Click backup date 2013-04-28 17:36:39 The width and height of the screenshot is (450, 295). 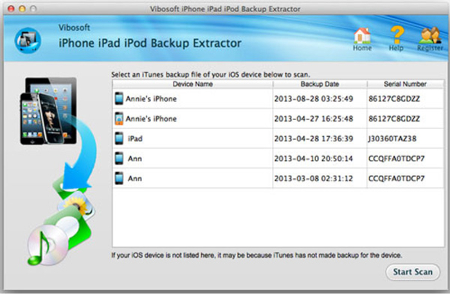click(x=314, y=139)
